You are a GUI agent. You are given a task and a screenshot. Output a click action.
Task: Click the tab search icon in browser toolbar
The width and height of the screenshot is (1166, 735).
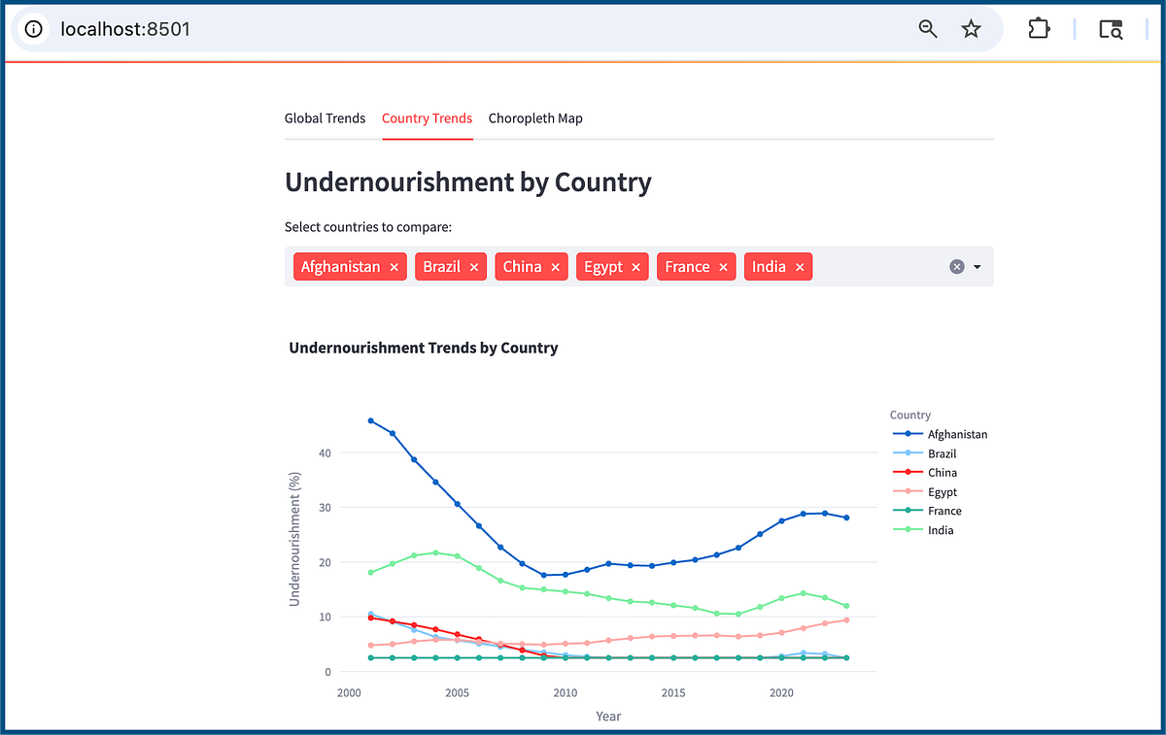1111,29
